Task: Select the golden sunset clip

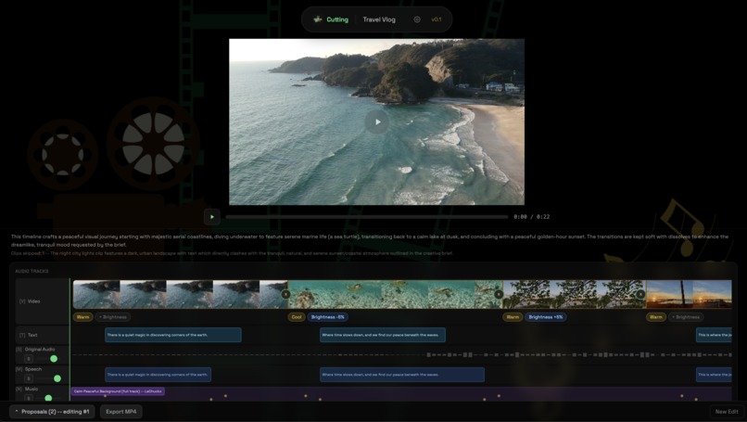Action: coord(689,294)
